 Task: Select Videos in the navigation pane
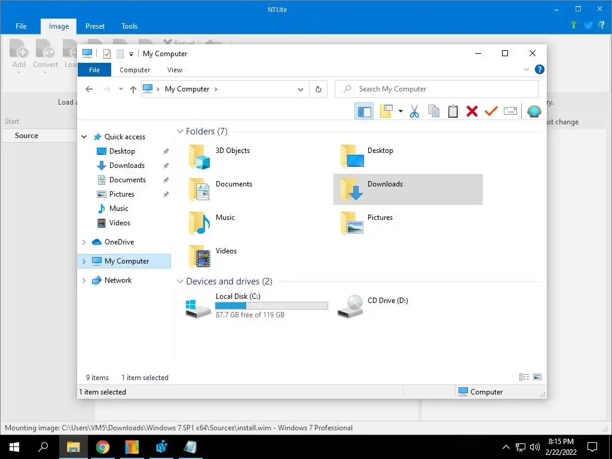(x=120, y=223)
